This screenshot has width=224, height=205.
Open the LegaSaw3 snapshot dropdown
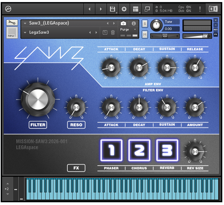pos(26,33)
